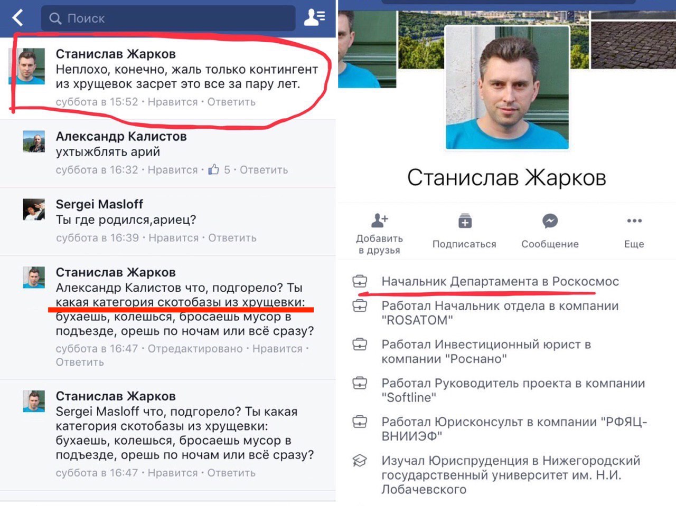The image size is (676, 506).
Task: Tap the back arrow icon
Action: pyautogui.click(x=18, y=18)
